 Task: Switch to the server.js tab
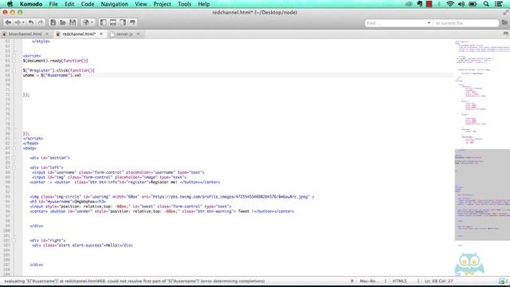(x=124, y=33)
